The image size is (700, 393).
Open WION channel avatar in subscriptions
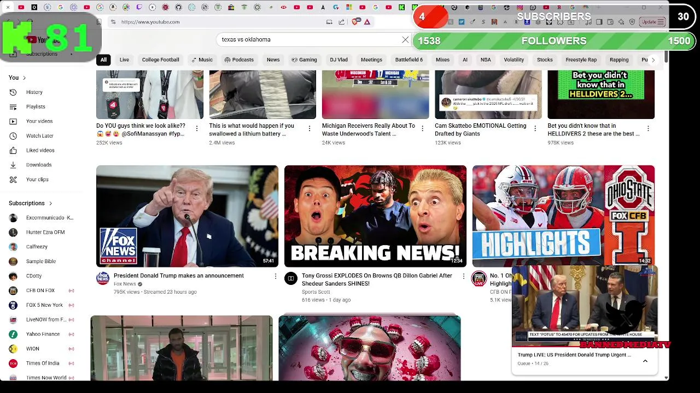[13, 349]
